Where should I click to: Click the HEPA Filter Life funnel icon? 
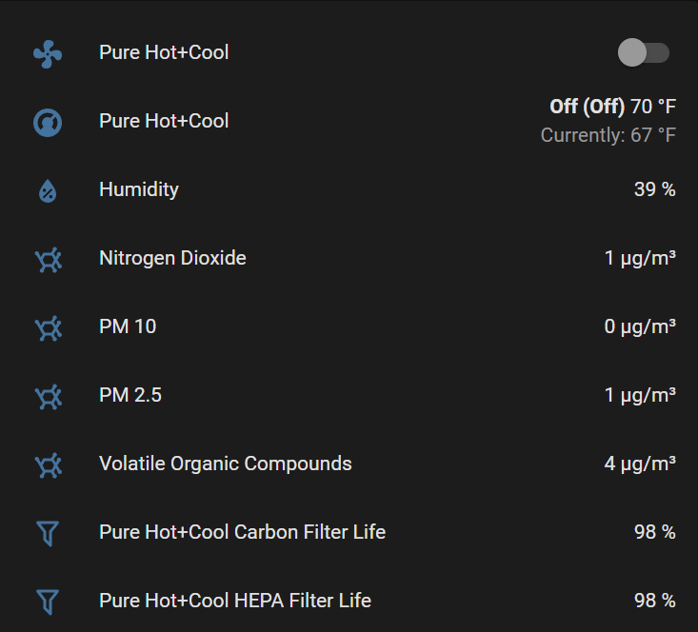pyautogui.click(x=48, y=602)
